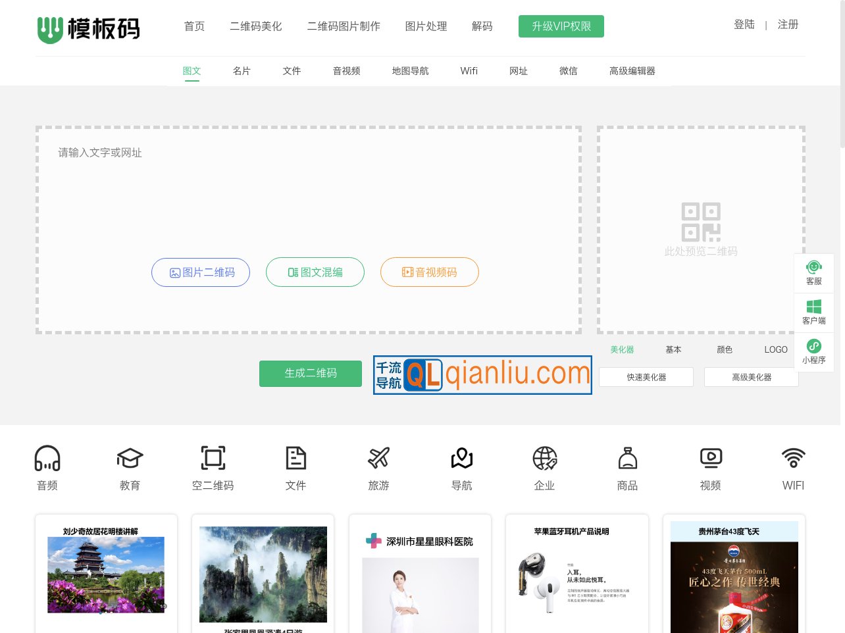Open 升级VIP权限 upgrade page
Screen dimensions: 845x633
coord(561,26)
